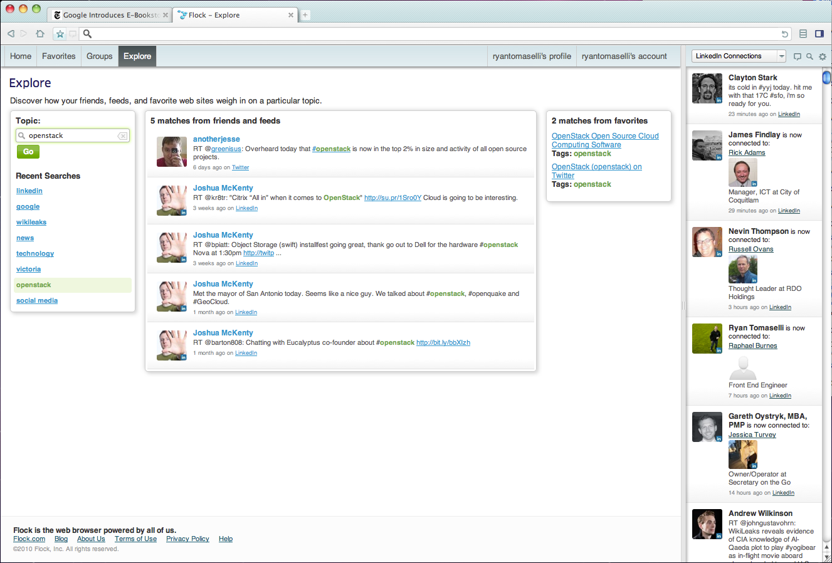Click the browser back arrow button
Screen dimensions: 832x563
pyautogui.click(x=11, y=34)
